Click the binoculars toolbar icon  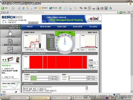click(85, 8)
